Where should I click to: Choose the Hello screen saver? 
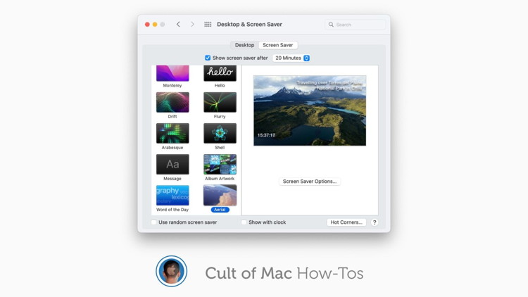tap(220, 73)
